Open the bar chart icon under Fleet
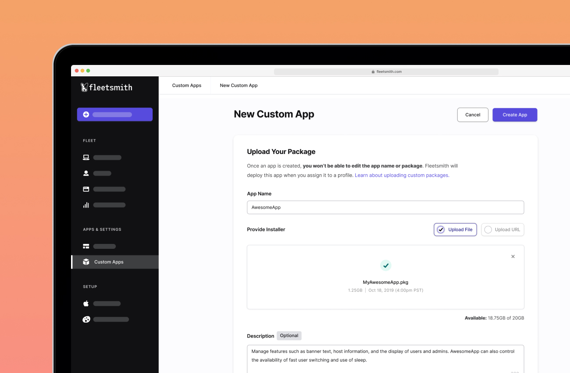 point(86,205)
